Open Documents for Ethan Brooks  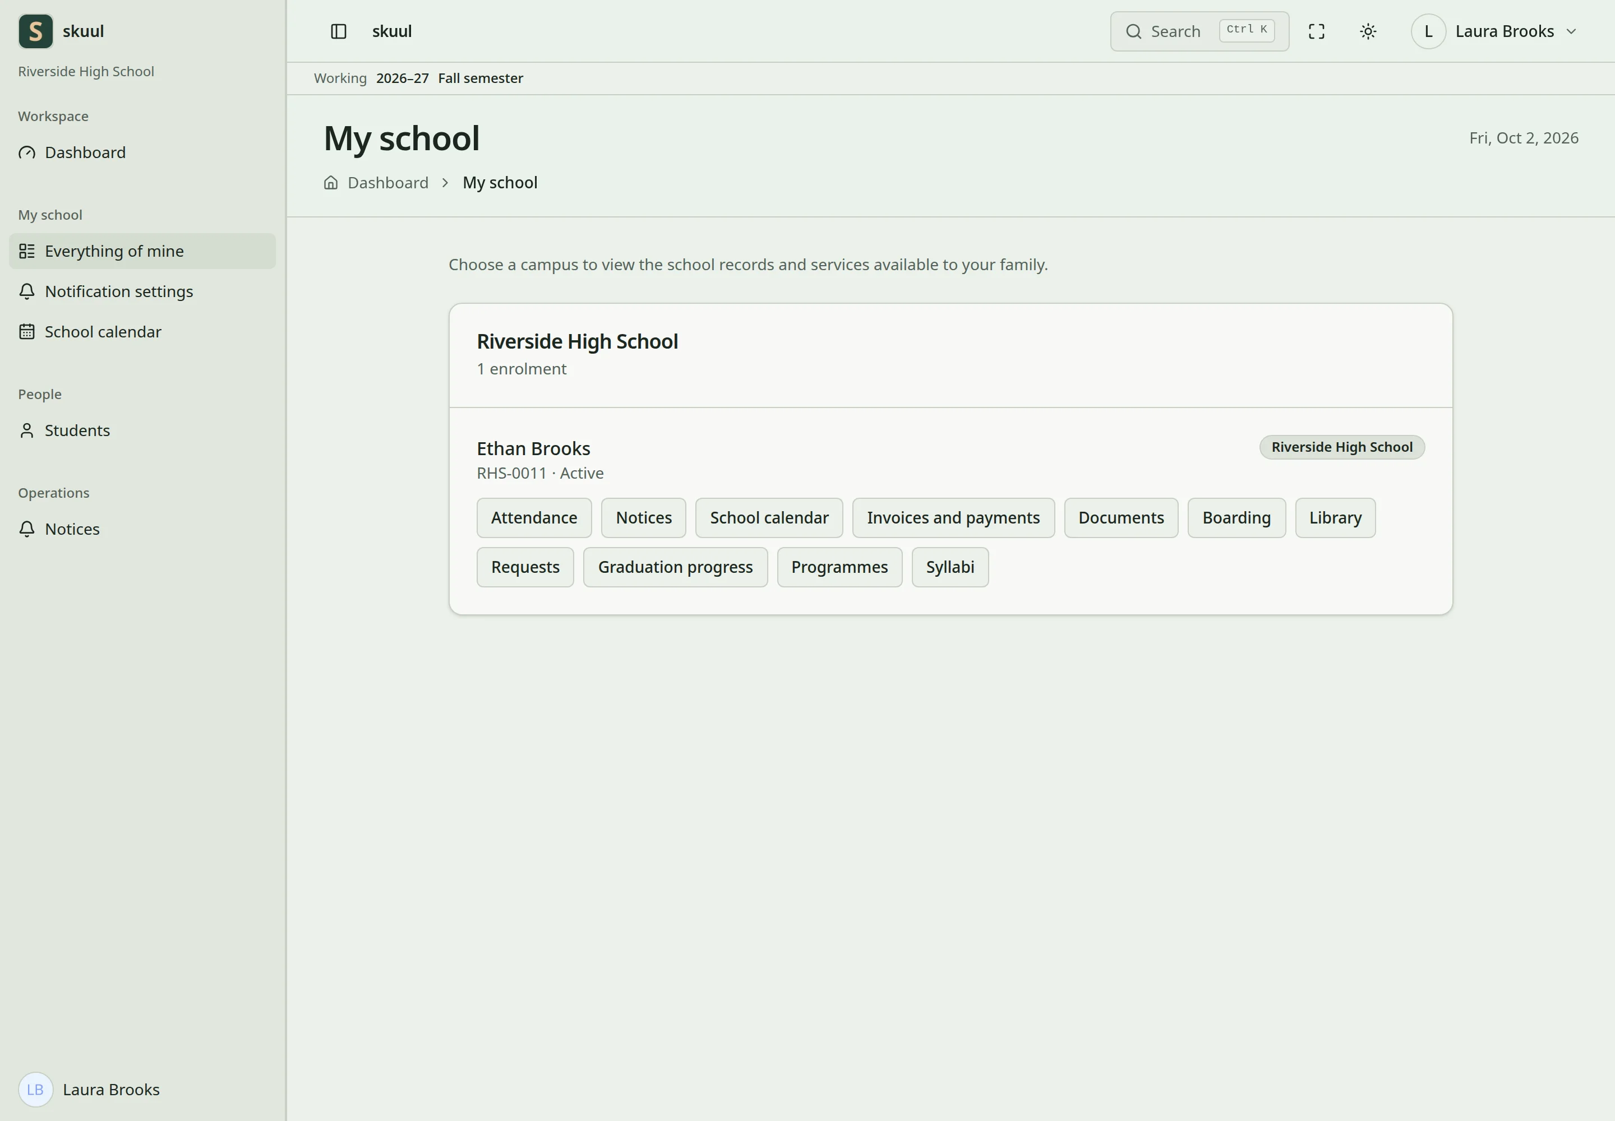(1121, 518)
